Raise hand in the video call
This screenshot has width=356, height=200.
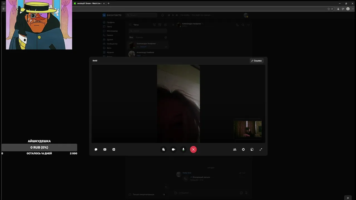(x=164, y=149)
